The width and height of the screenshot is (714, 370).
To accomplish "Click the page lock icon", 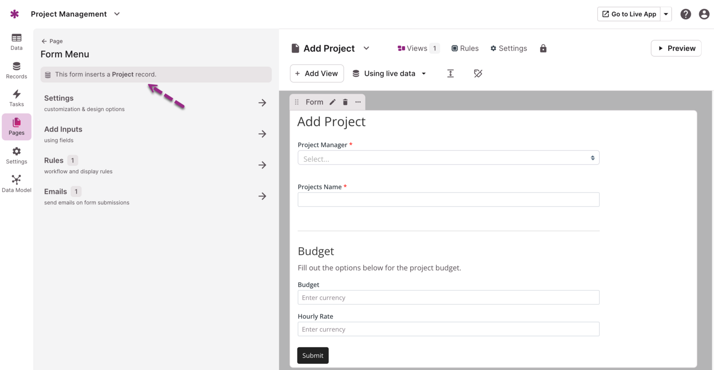I will pyautogui.click(x=543, y=49).
